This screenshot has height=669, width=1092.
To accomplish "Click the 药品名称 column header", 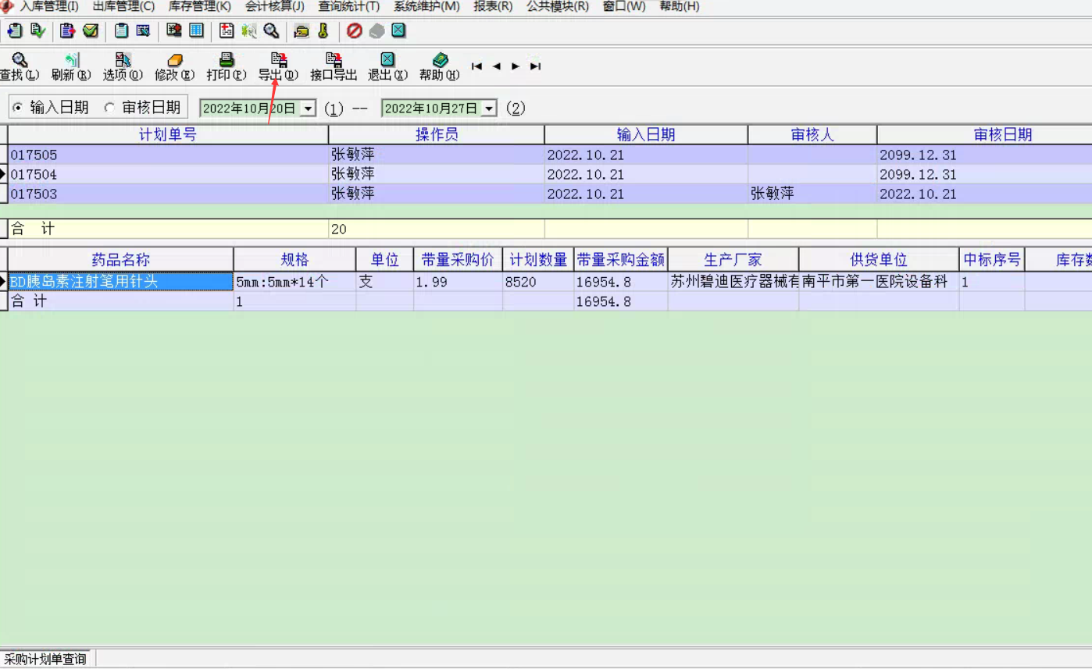I will click(x=121, y=260).
